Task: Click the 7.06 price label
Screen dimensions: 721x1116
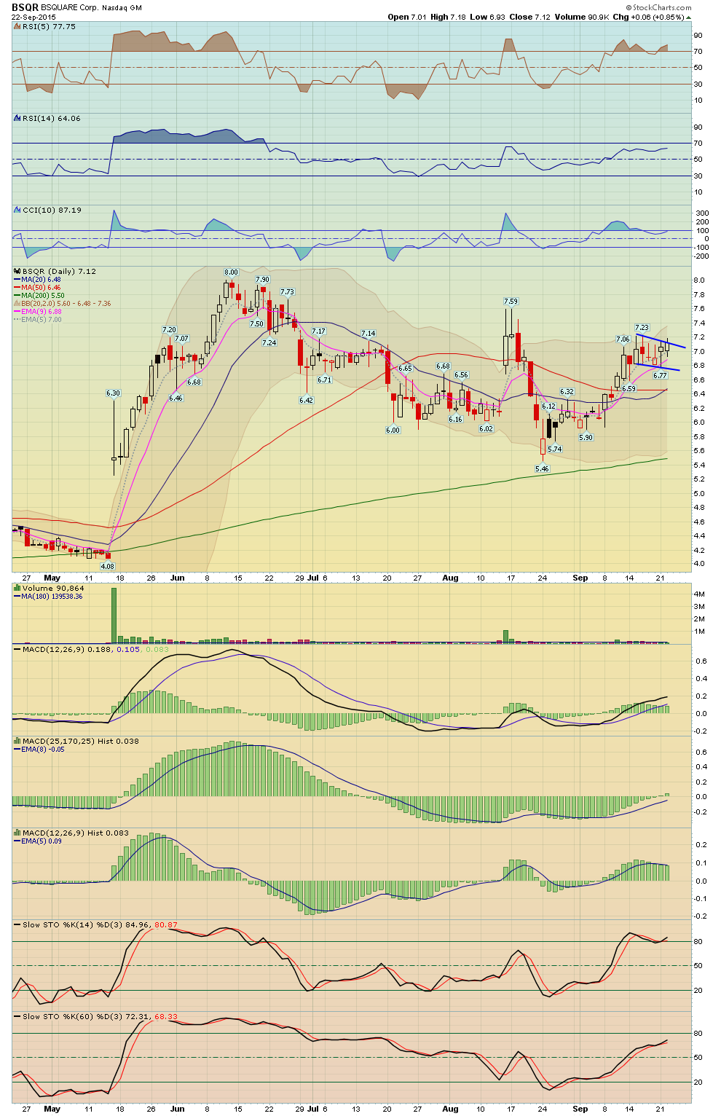Action: coord(623,339)
